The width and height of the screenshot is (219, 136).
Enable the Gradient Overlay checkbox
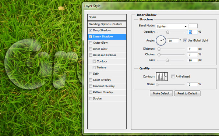[91, 86]
